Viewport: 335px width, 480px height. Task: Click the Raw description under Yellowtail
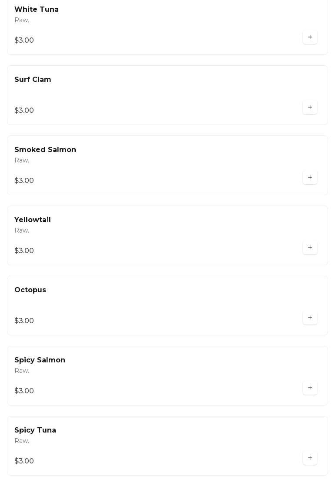22,230
